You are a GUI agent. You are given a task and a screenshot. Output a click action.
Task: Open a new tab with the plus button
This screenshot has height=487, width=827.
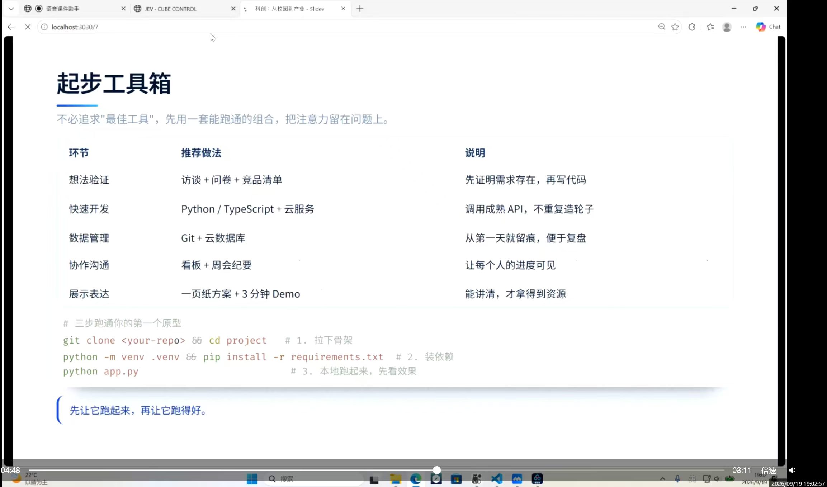[360, 9]
